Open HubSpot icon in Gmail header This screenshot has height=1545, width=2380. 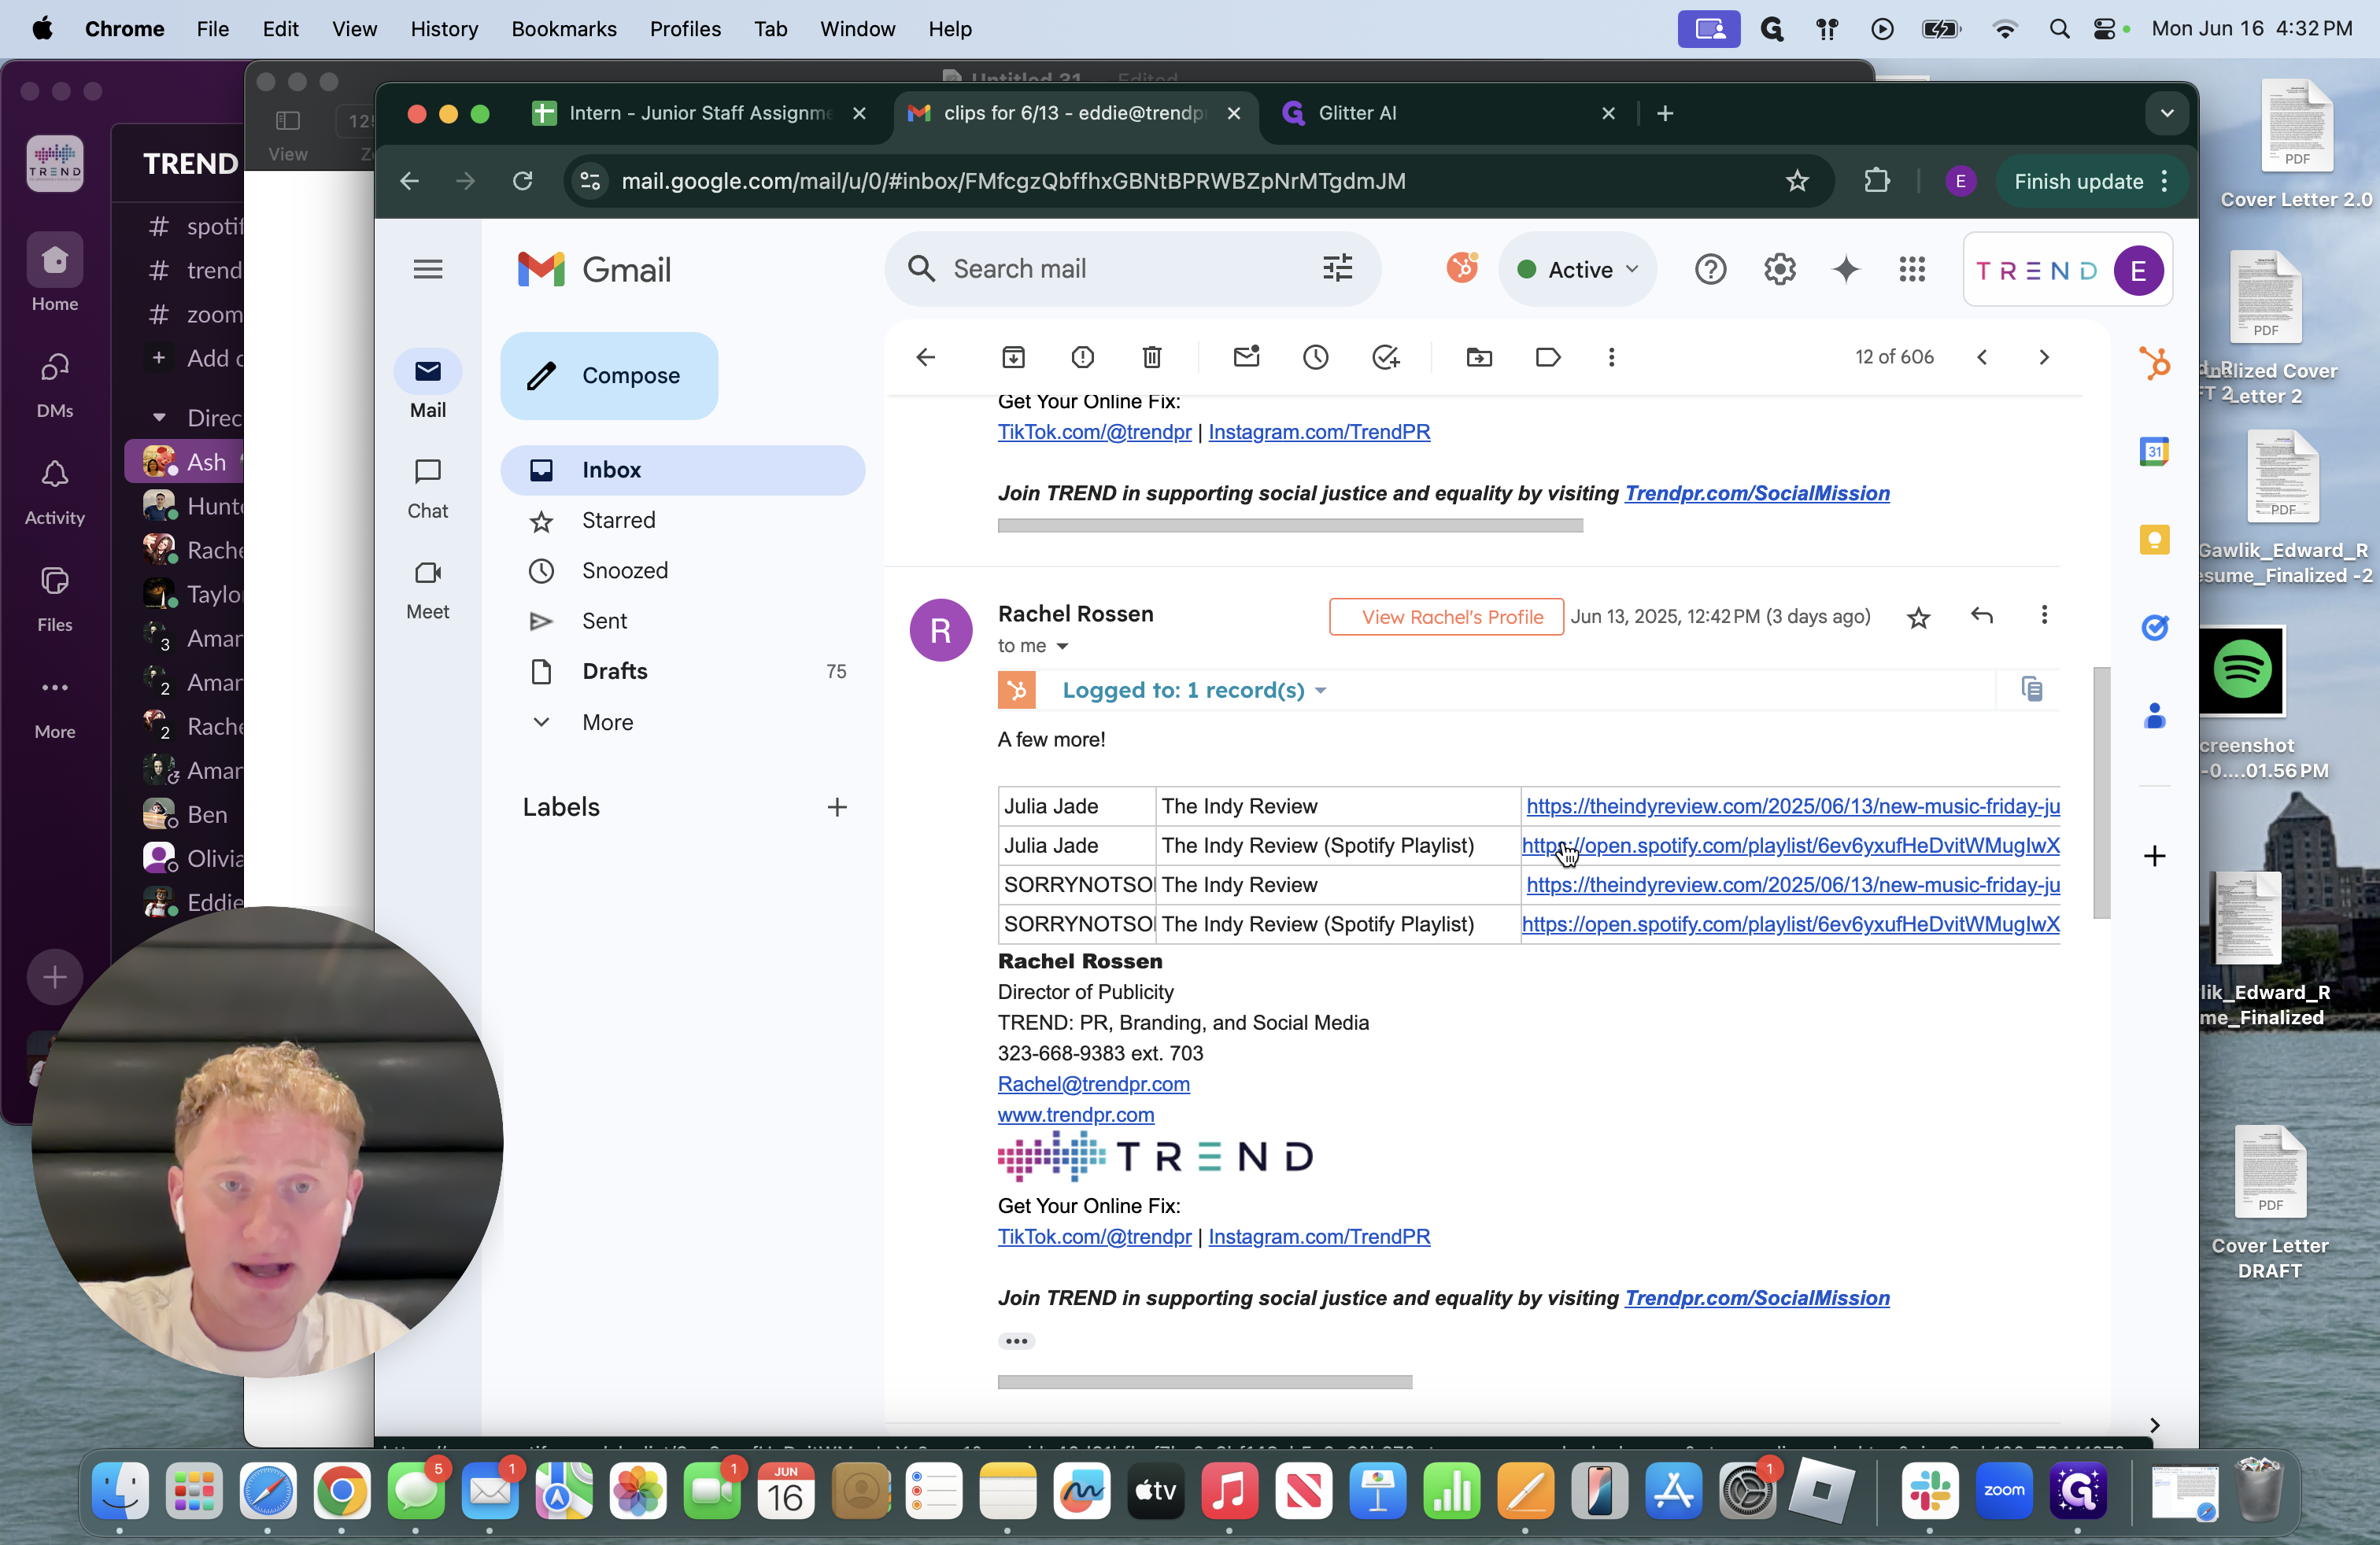tap(1462, 267)
